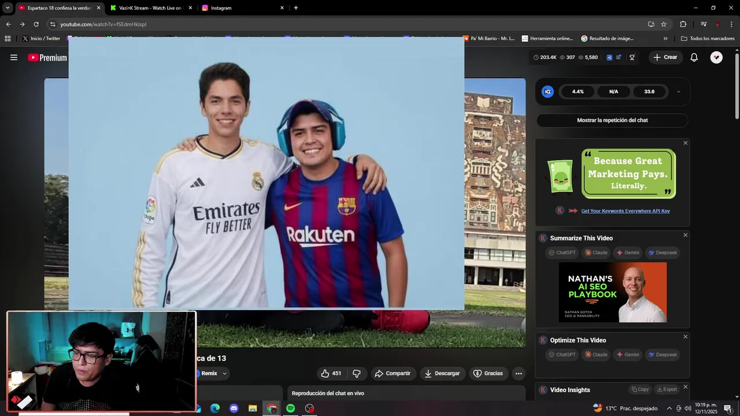Open the Windows notification center icon
Viewport: 740px width, 416px height.
[728, 408]
